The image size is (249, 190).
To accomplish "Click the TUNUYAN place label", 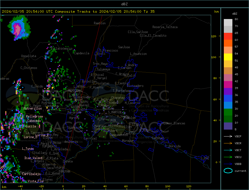I will click(x=64, y=172).
